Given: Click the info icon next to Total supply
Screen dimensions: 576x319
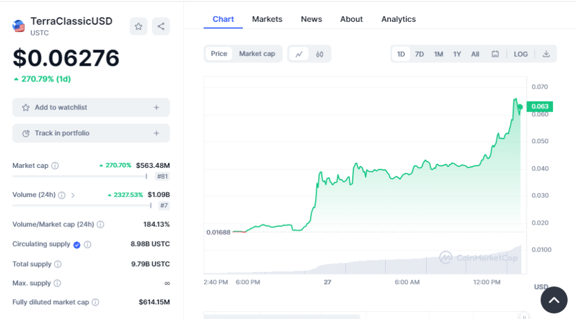Looking at the screenshot, I should pos(58,264).
